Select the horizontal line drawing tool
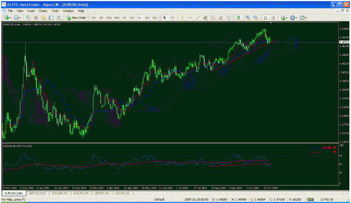 (190, 17)
